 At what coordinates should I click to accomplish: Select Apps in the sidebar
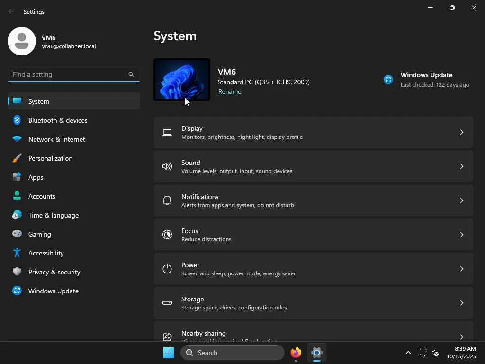(x=36, y=177)
